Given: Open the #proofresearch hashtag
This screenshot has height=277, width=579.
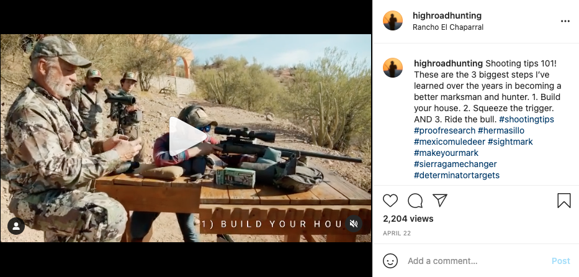Looking at the screenshot, I should coord(444,130).
